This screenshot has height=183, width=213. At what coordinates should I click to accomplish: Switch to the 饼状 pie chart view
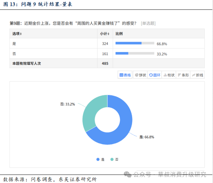tap(140, 75)
